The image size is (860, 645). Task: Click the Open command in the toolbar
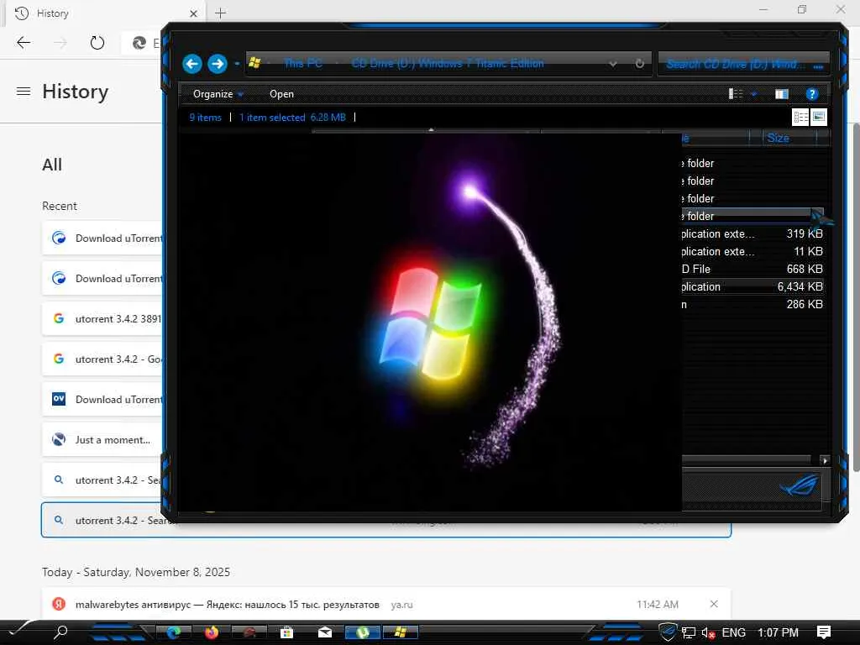(281, 94)
